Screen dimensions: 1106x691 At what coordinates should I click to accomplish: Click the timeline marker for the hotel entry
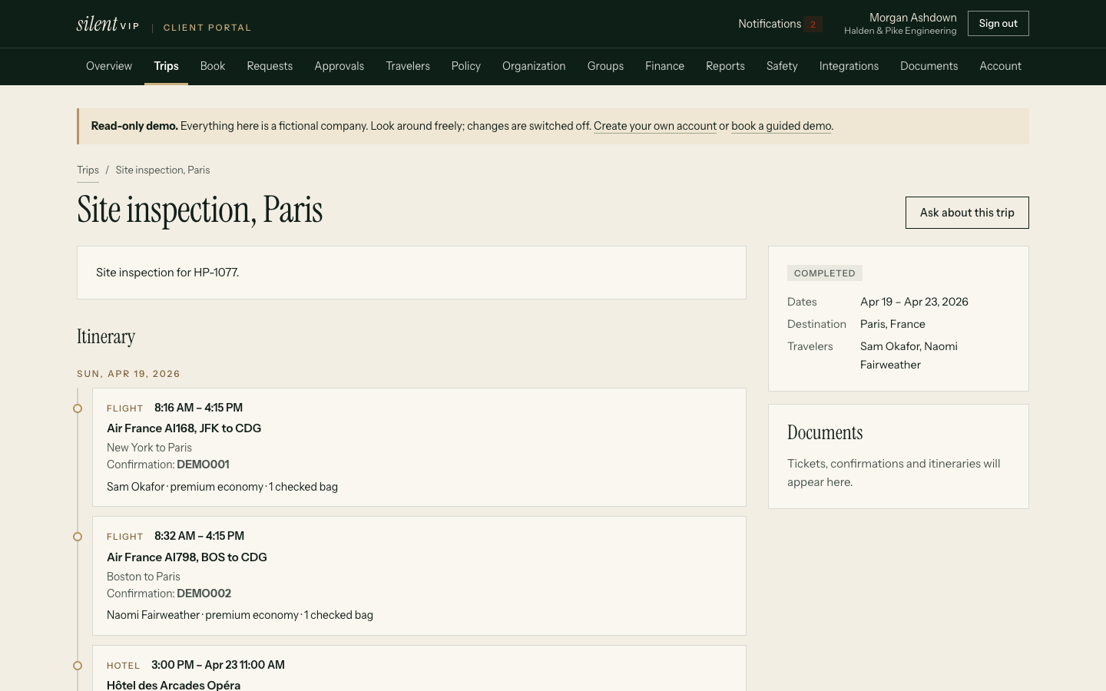tap(78, 666)
